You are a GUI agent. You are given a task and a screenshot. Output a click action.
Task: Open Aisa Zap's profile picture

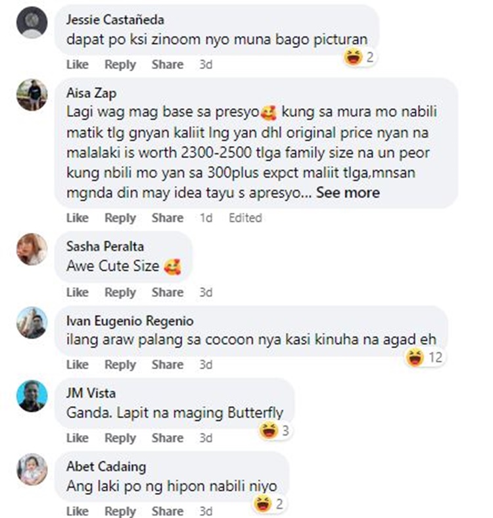tap(32, 95)
